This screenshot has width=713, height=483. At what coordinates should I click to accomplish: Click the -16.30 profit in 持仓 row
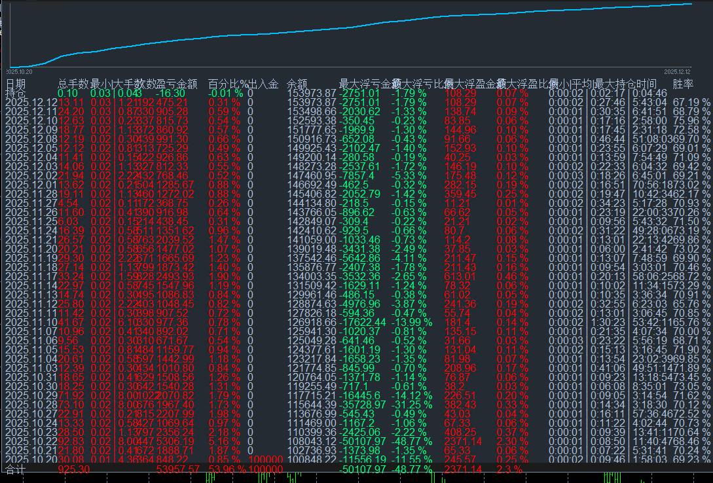point(170,93)
